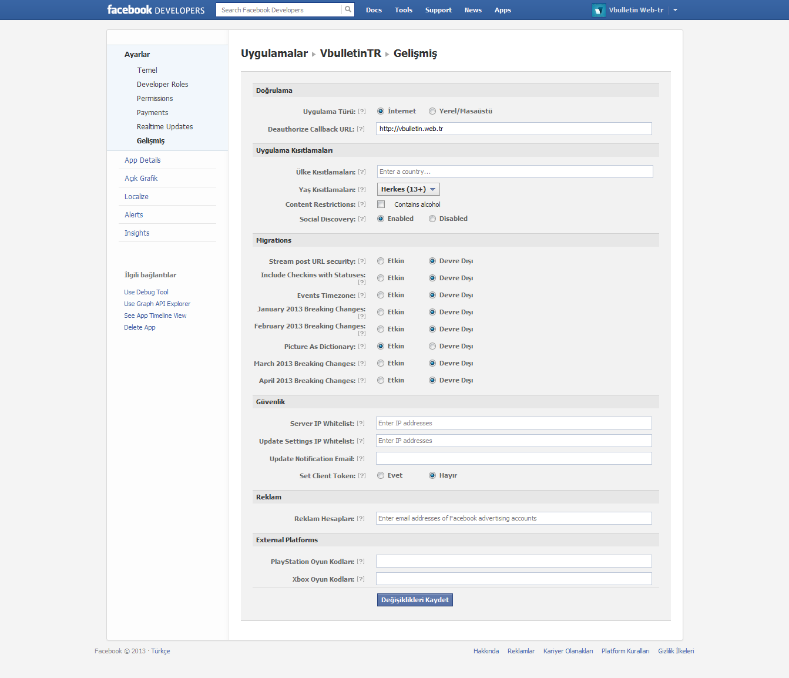Expand the account dropdown arrow in header

click(675, 10)
